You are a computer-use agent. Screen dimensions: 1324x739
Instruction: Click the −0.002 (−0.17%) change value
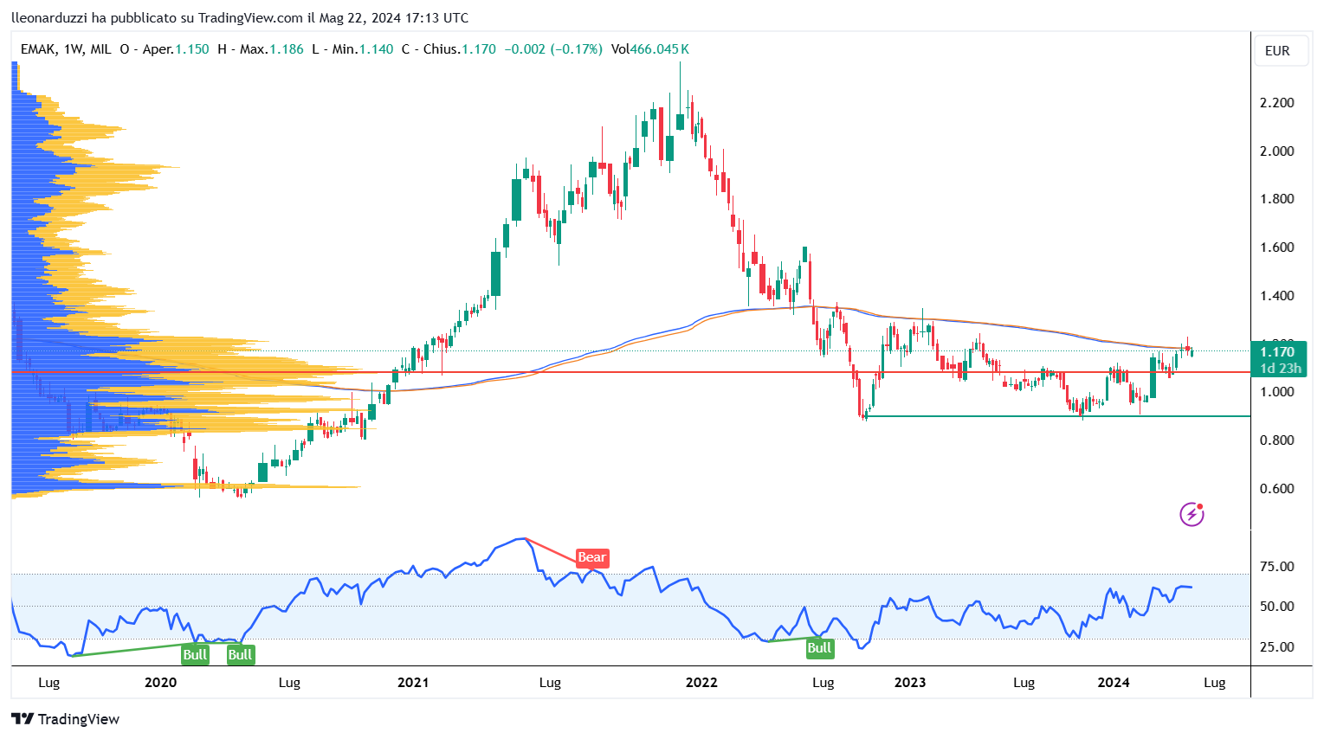coord(553,49)
